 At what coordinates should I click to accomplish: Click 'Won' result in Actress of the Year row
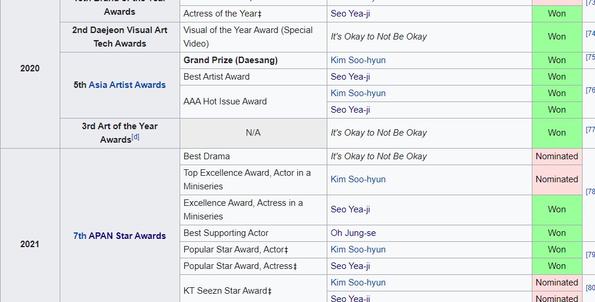[x=557, y=14]
